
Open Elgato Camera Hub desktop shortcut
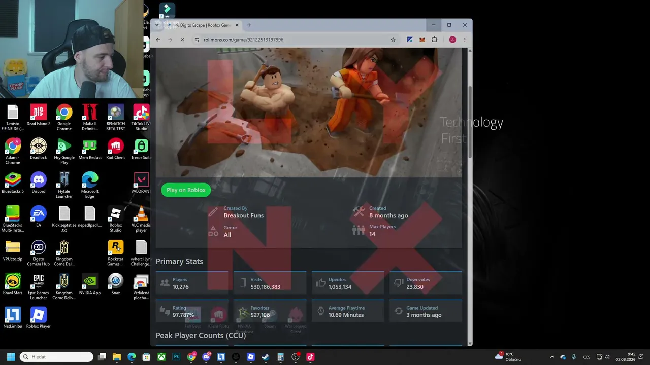click(39, 253)
